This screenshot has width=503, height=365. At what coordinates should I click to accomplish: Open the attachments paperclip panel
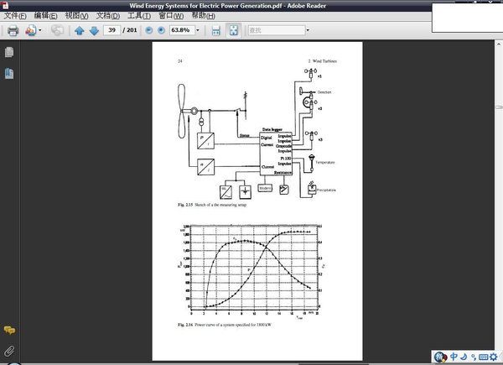pyautogui.click(x=9, y=350)
